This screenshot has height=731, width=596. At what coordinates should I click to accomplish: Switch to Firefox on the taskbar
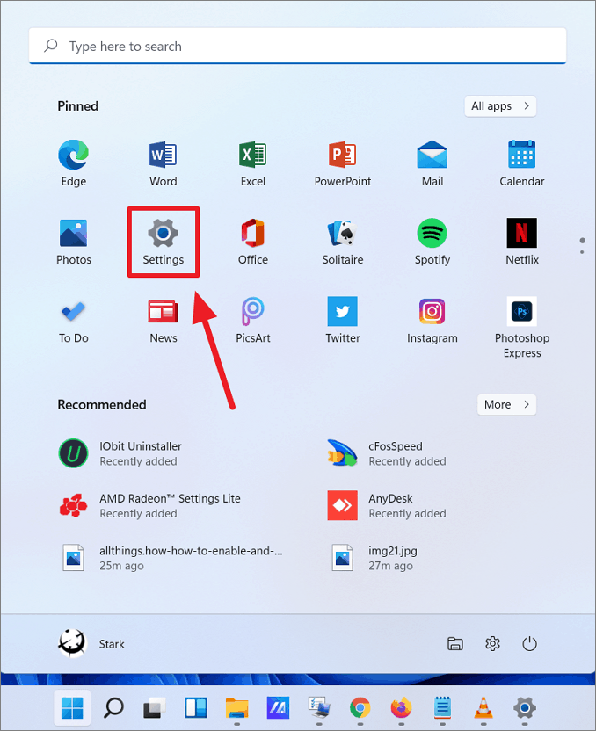tap(401, 708)
